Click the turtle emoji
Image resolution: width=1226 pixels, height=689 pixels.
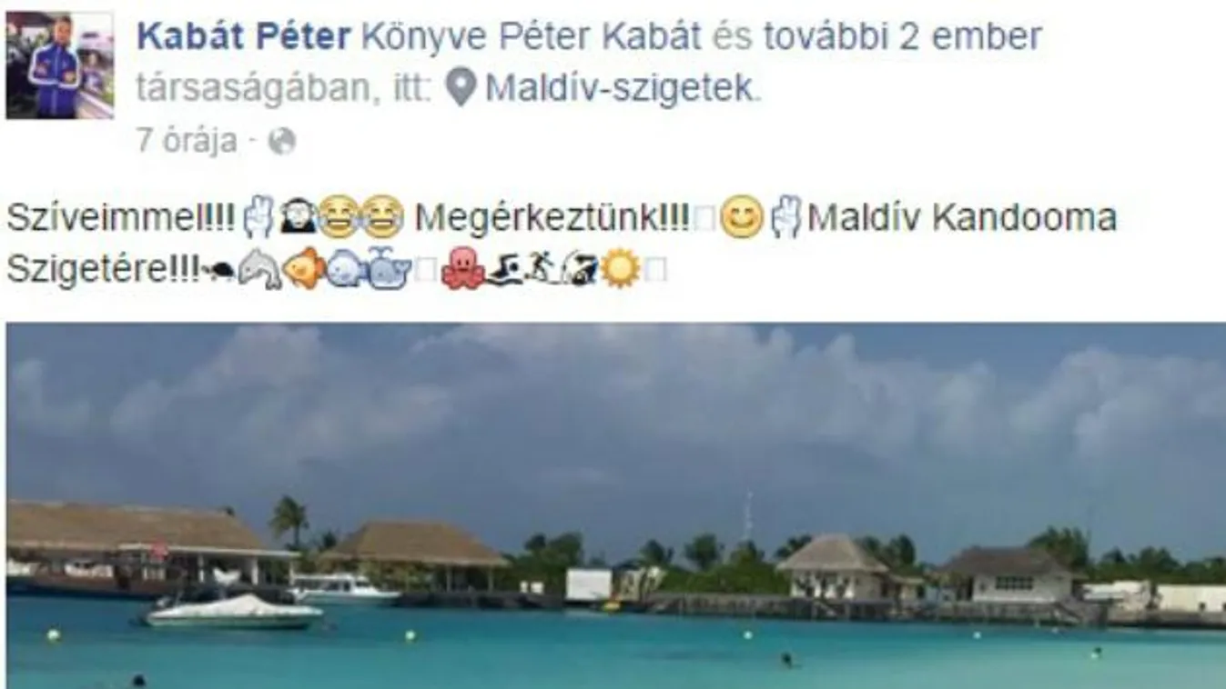point(218,270)
